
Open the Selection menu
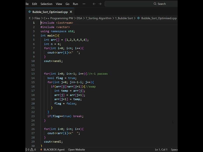(x=46, y=4)
